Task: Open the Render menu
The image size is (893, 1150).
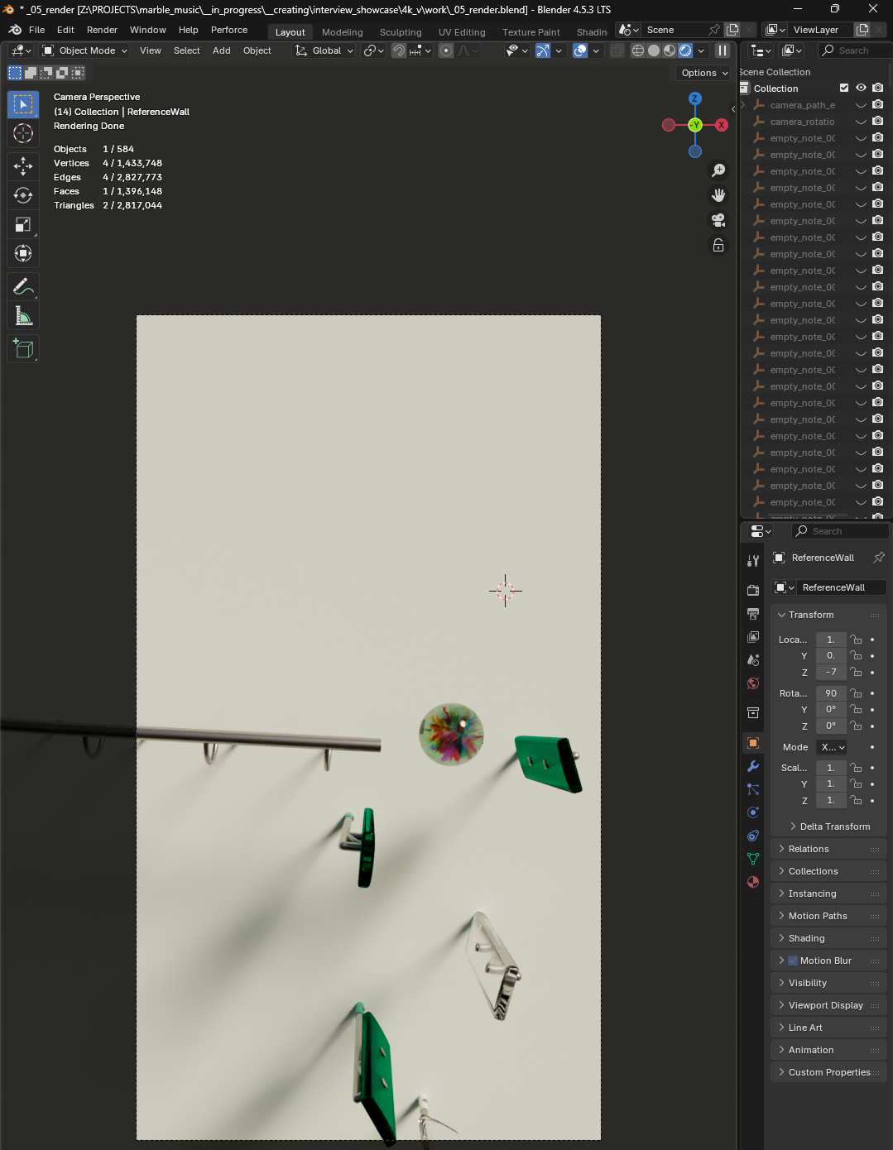Action: [102, 30]
